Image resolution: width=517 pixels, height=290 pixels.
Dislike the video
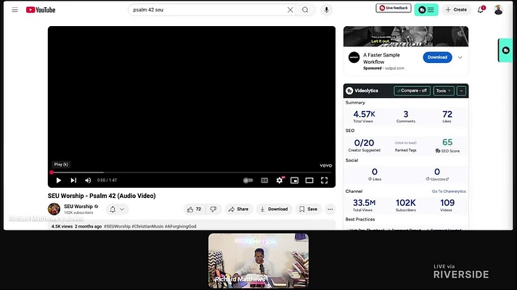213,210
